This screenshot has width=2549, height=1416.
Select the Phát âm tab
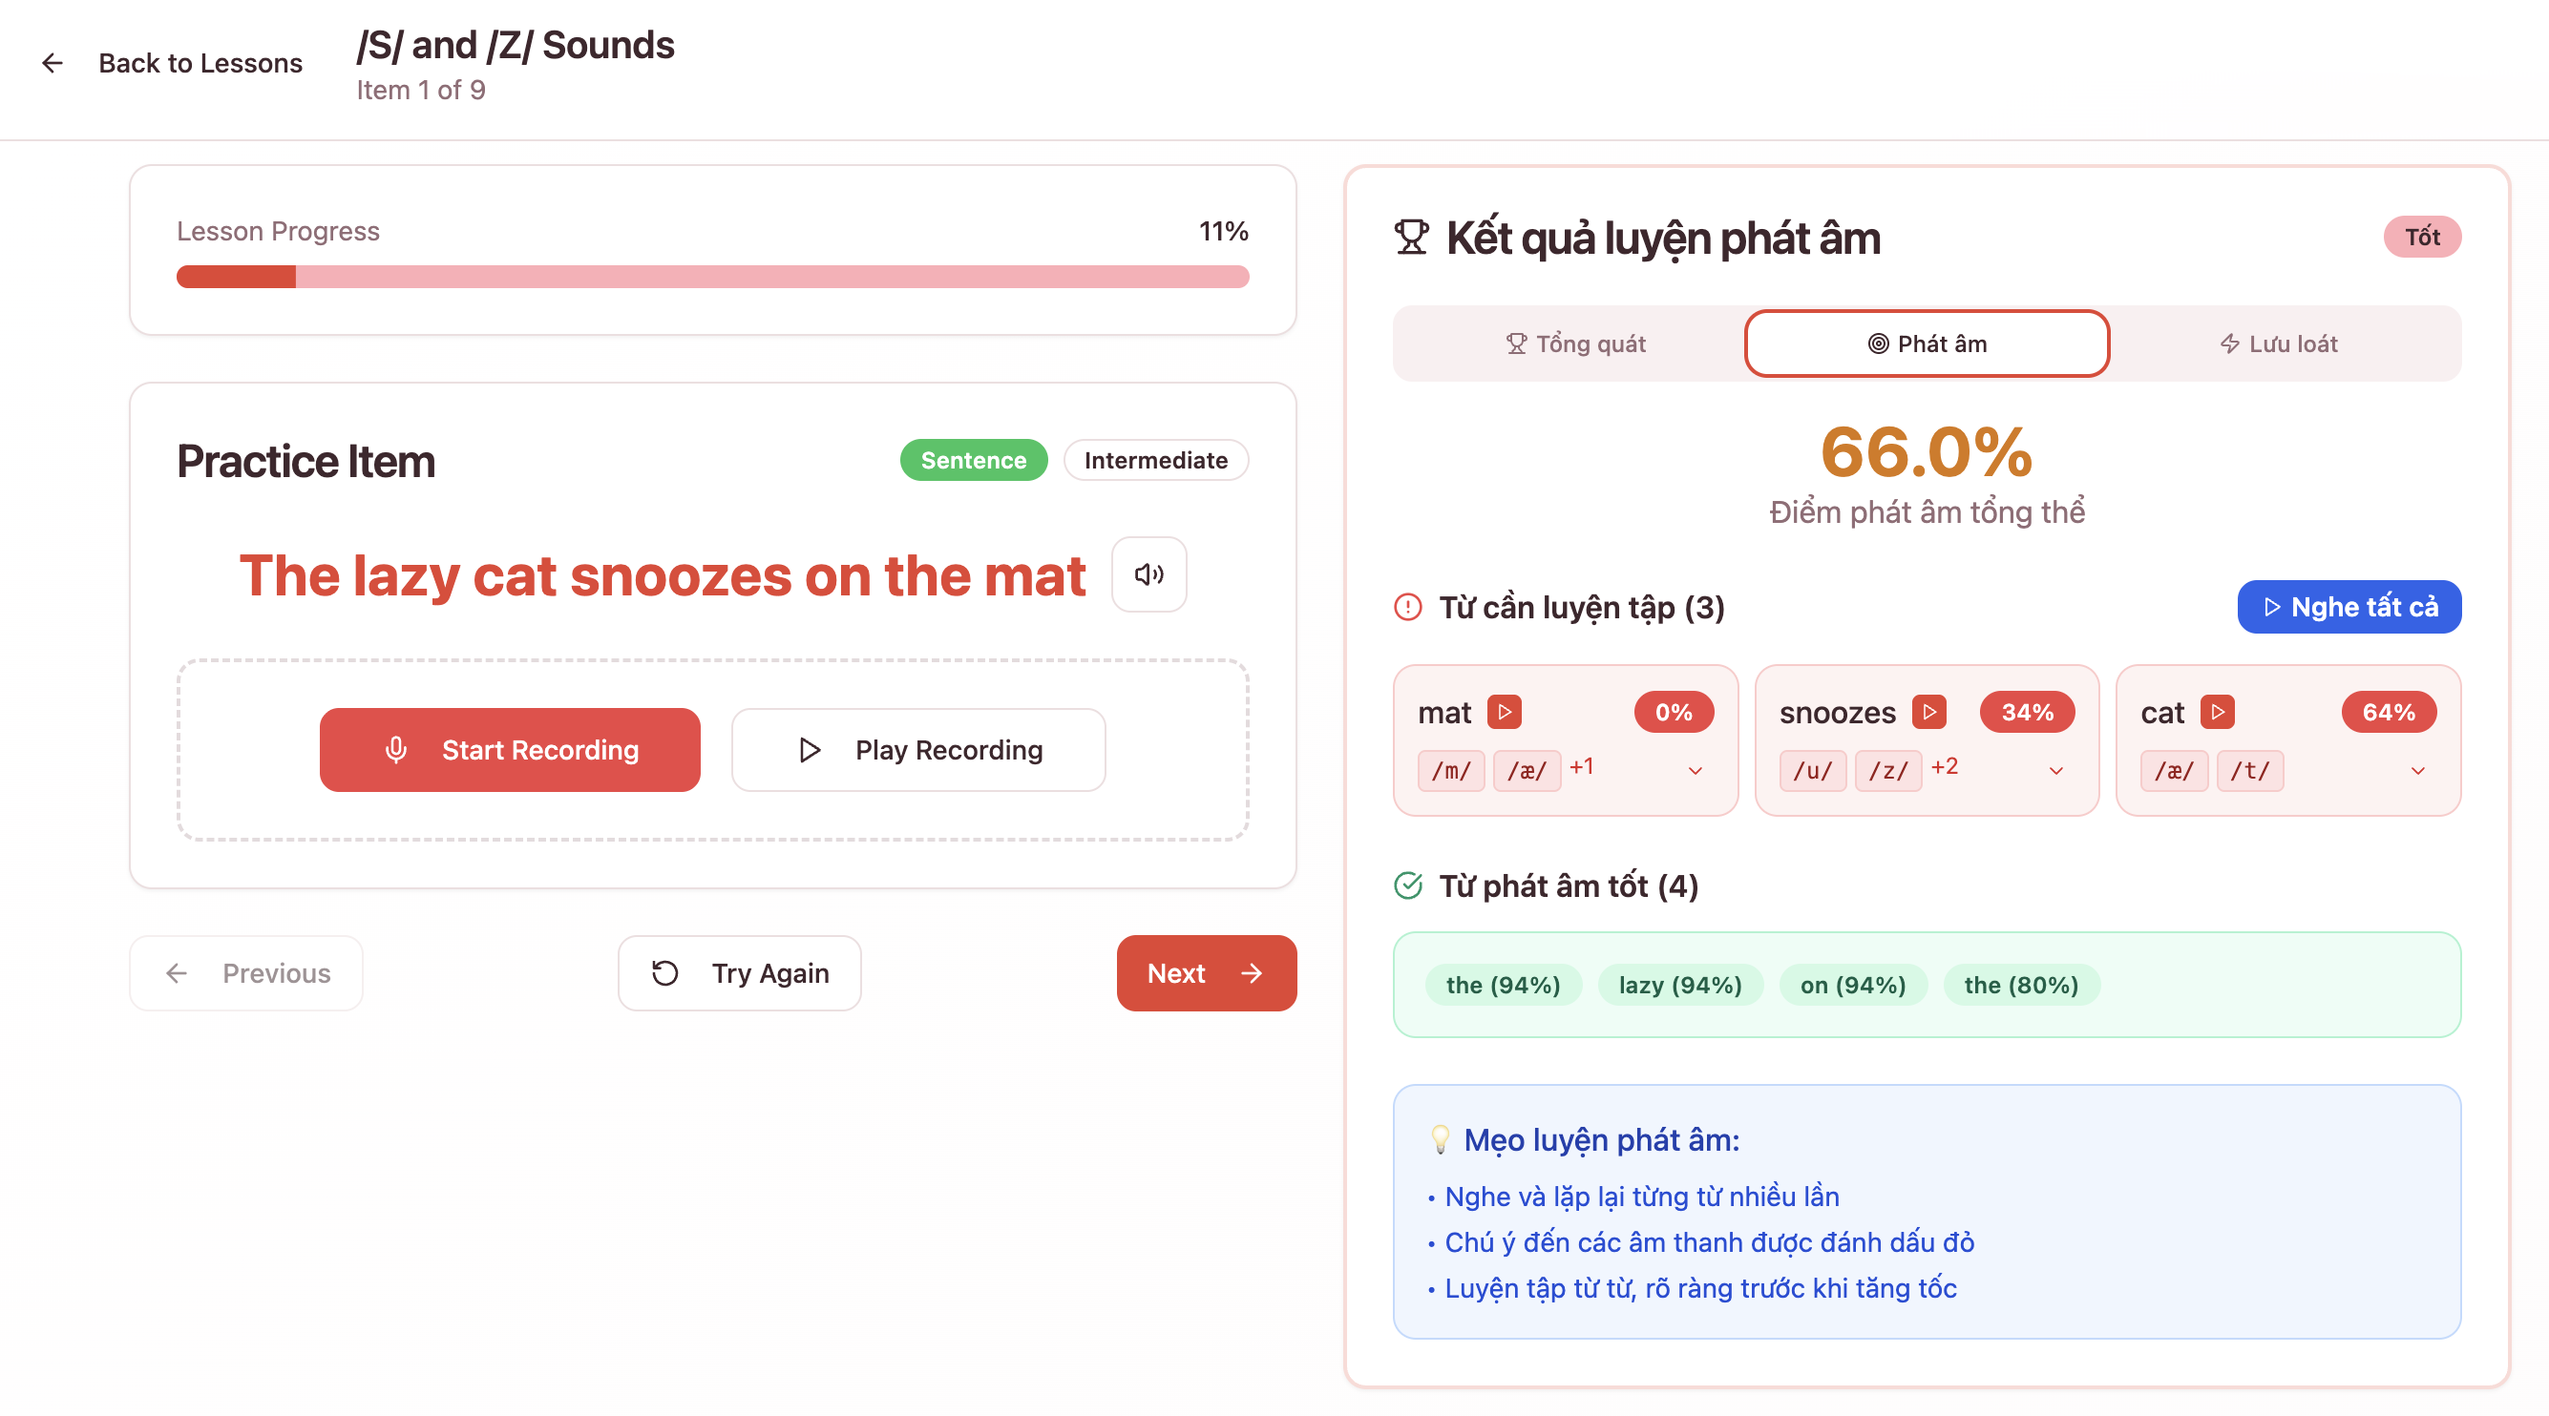(1927, 344)
